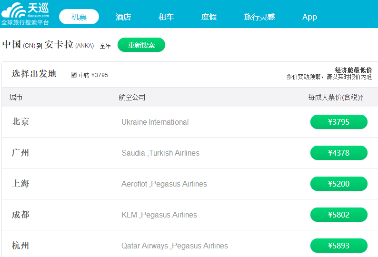Click the 经济舱最低价 note

click(x=353, y=70)
